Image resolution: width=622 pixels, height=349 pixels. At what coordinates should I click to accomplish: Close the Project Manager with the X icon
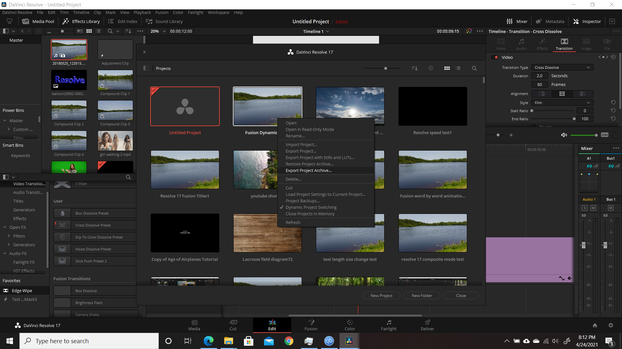point(144,52)
